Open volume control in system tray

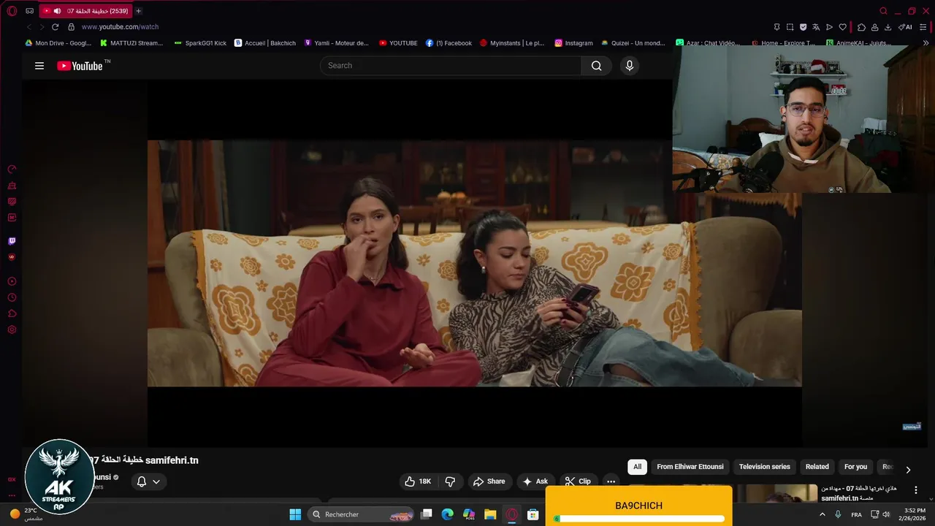click(x=886, y=514)
